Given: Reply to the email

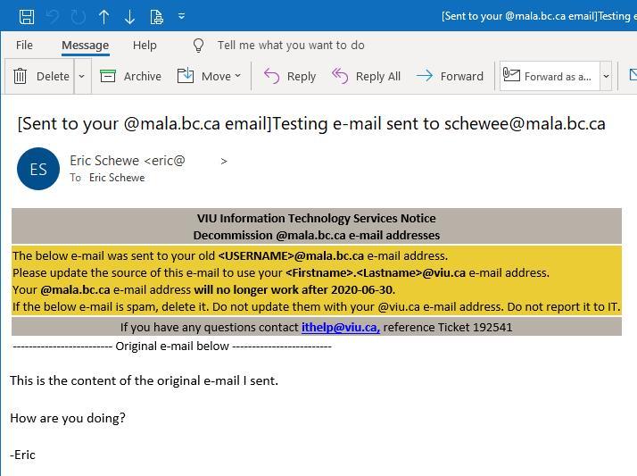Looking at the screenshot, I should [290, 76].
